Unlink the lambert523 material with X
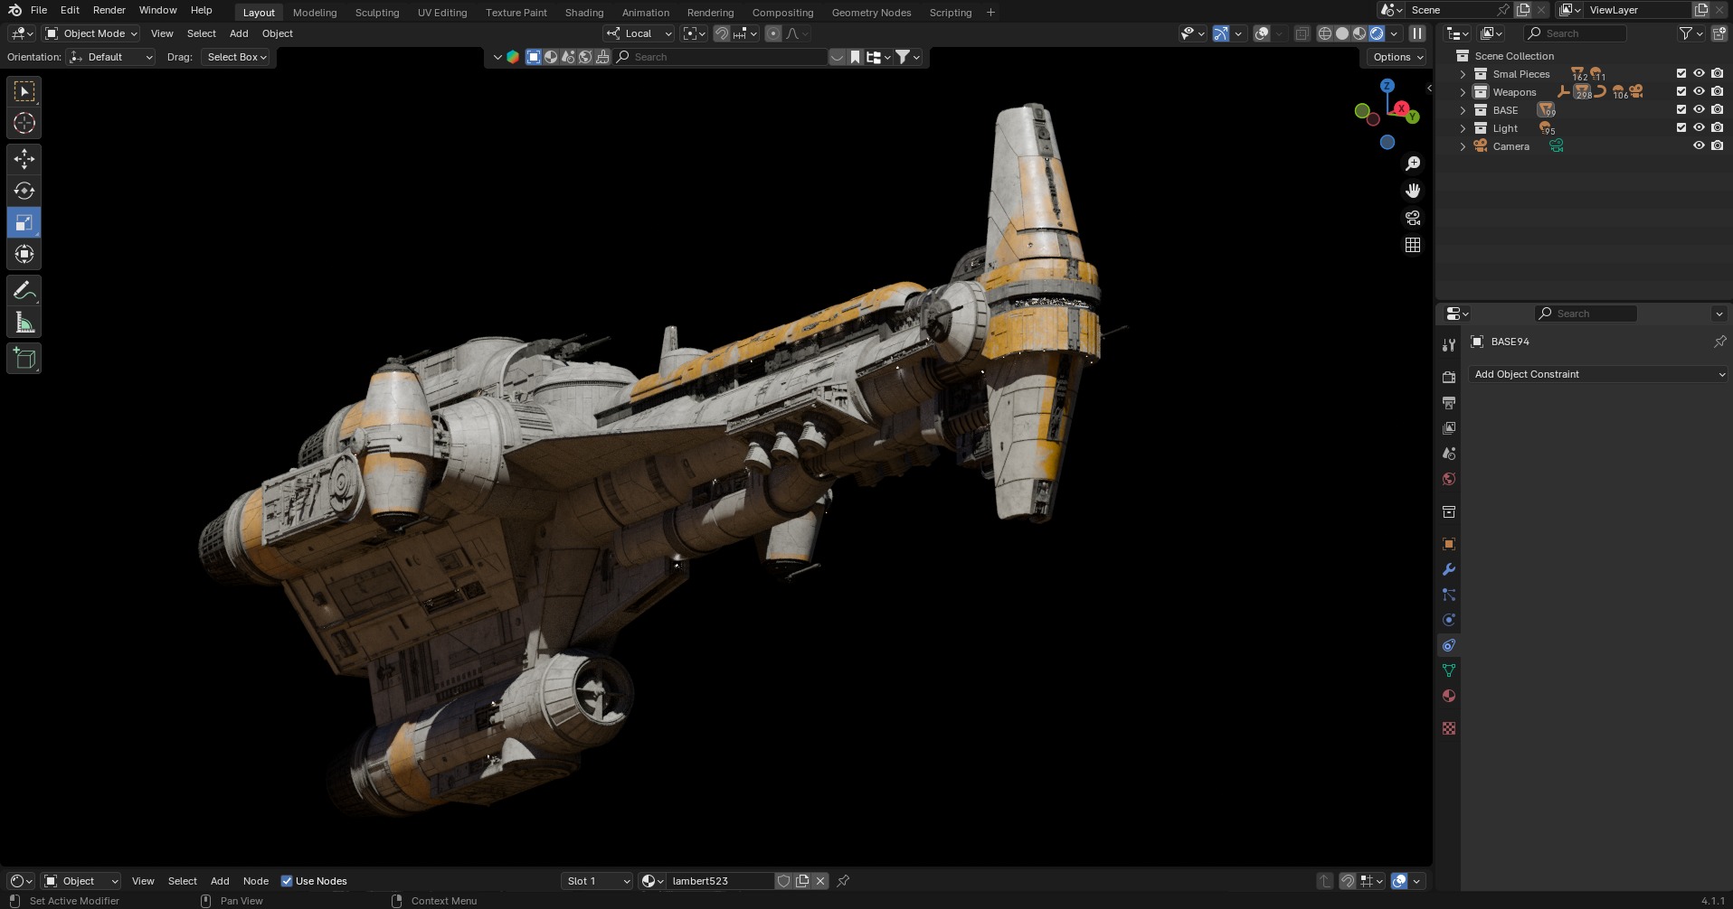 tap(820, 881)
